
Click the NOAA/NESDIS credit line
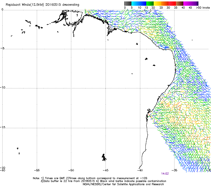click(x=123, y=184)
